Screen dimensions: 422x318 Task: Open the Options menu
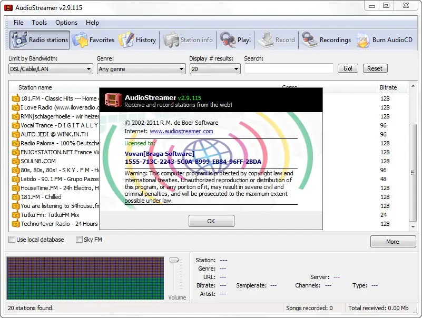click(66, 23)
